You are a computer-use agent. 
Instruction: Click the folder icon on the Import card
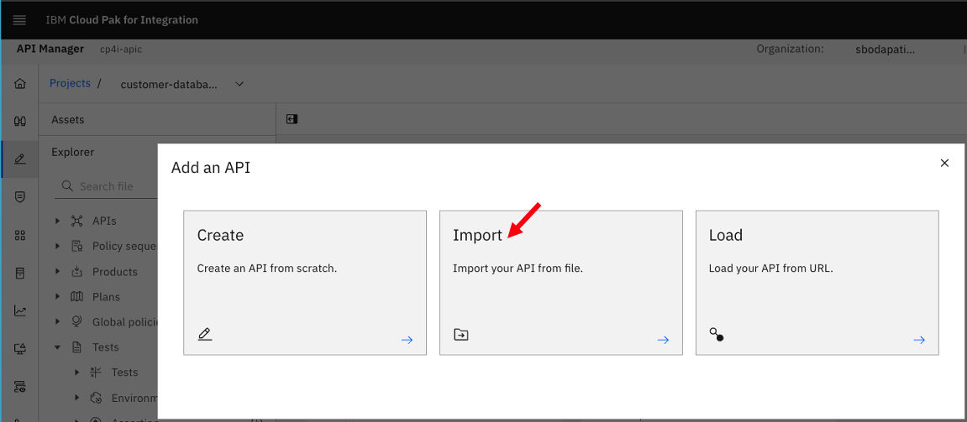coord(460,335)
